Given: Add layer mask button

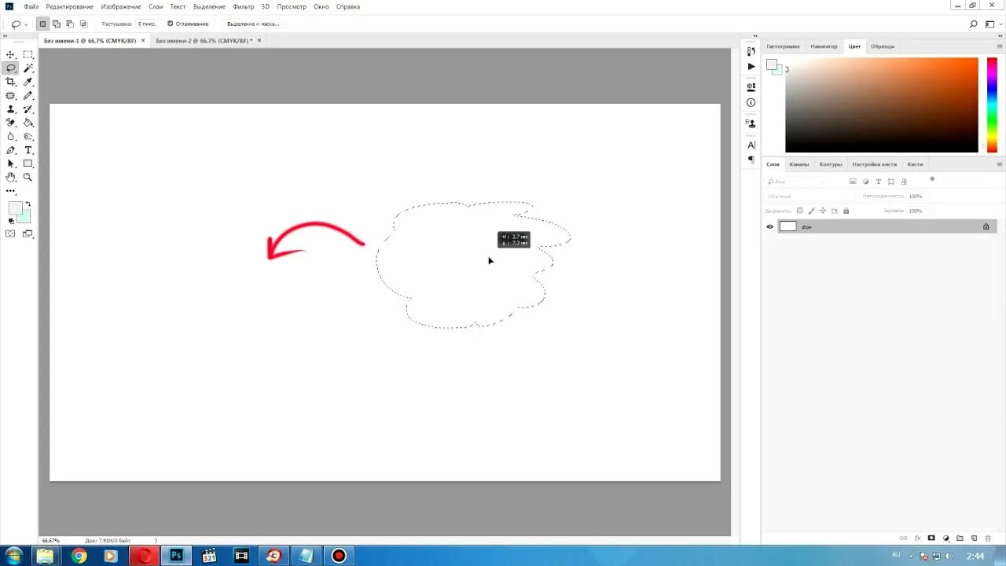Looking at the screenshot, I should click(931, 538).
